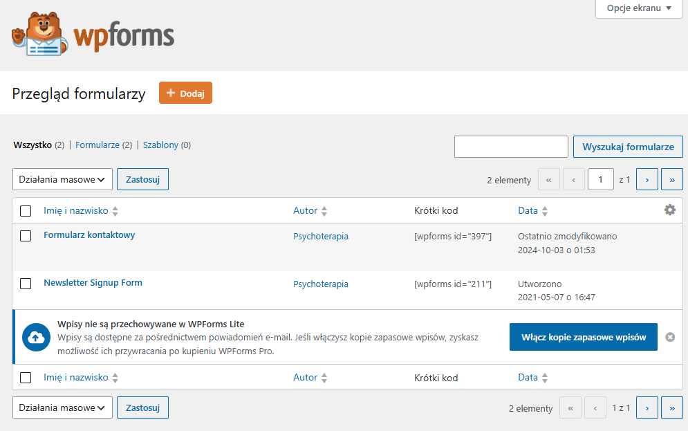The image size is (688, 431).
Task: Click the cloud upload backup icon
Action: point(36,337)
